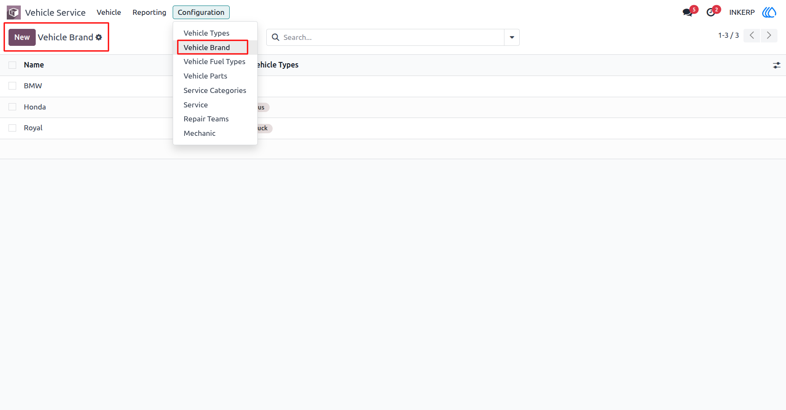Sort by the Vehicle Types column header
Image resolution: width=786 pixels, height=410 pixels.
point(278,65)
